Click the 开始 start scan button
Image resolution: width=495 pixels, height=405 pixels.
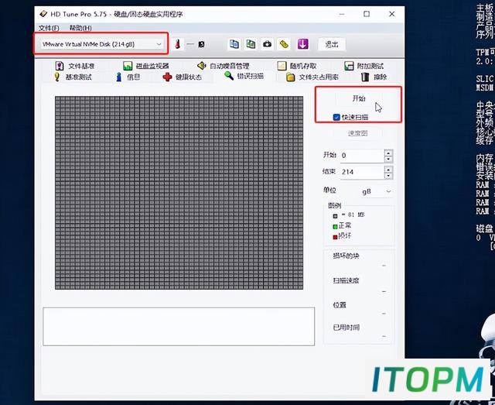coord(359,98)
